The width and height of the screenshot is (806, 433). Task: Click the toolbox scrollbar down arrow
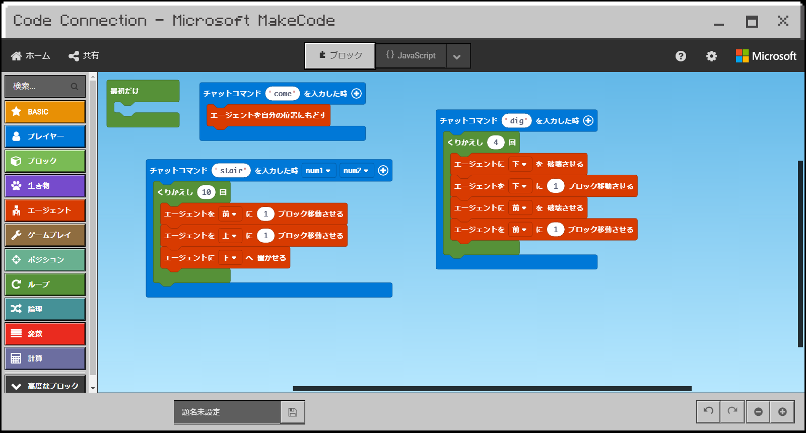tap(93, 388)
